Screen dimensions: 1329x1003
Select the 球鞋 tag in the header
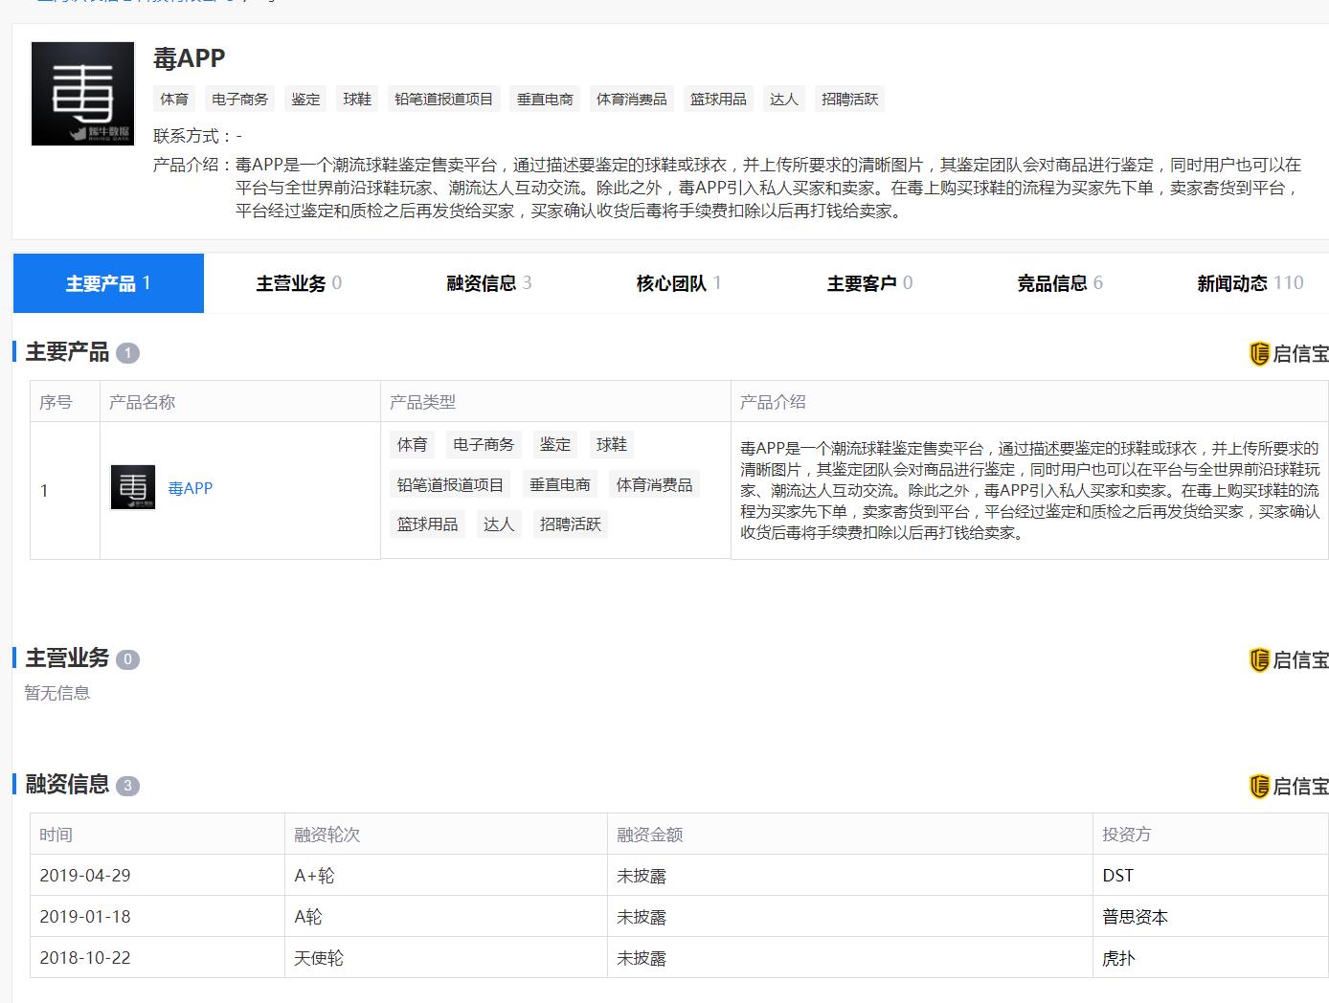coord(357,99)
